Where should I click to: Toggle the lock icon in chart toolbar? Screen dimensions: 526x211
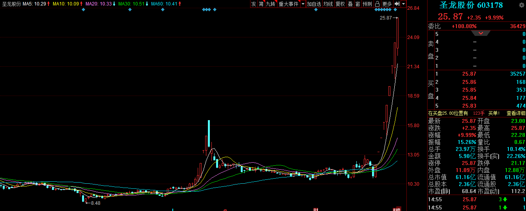[377, 4]
